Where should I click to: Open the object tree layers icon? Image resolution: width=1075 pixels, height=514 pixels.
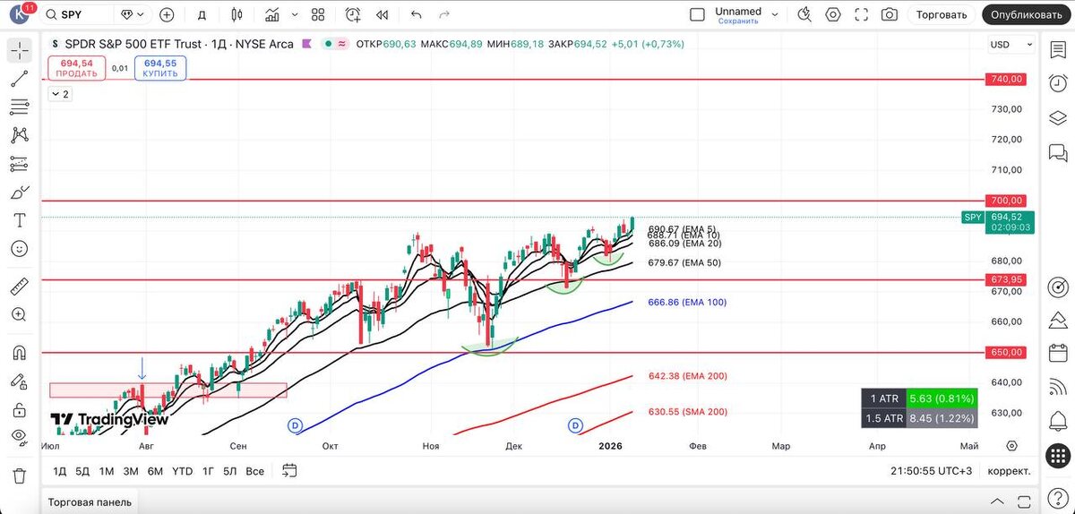tap(1057, 118)
